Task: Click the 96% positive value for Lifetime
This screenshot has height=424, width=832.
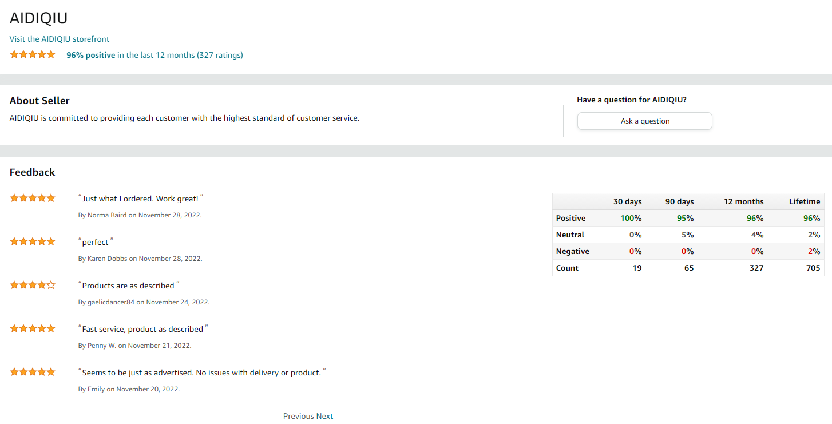Action: pyautogui.click(x=812, y=218)
